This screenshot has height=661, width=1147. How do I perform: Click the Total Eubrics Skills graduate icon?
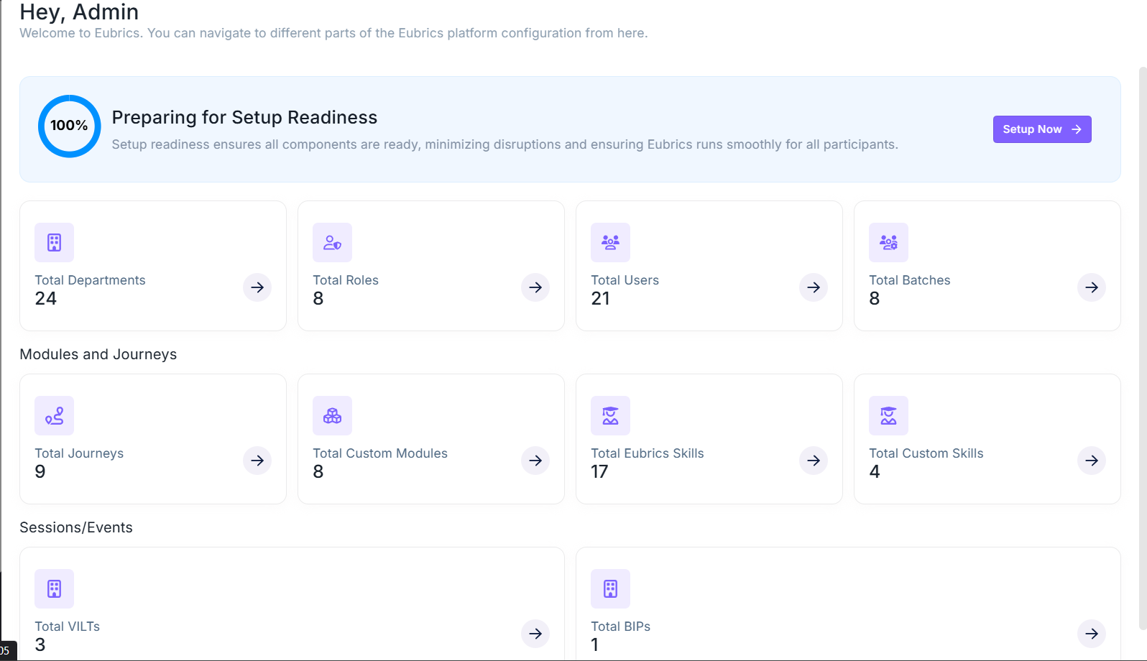point(610,416)
